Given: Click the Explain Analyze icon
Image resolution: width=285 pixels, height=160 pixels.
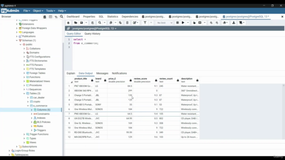Looking at the screenshot, I should pos(200,23).
